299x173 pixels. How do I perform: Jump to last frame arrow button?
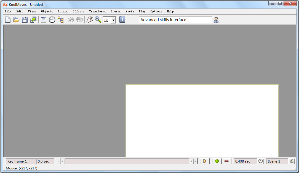196,161
